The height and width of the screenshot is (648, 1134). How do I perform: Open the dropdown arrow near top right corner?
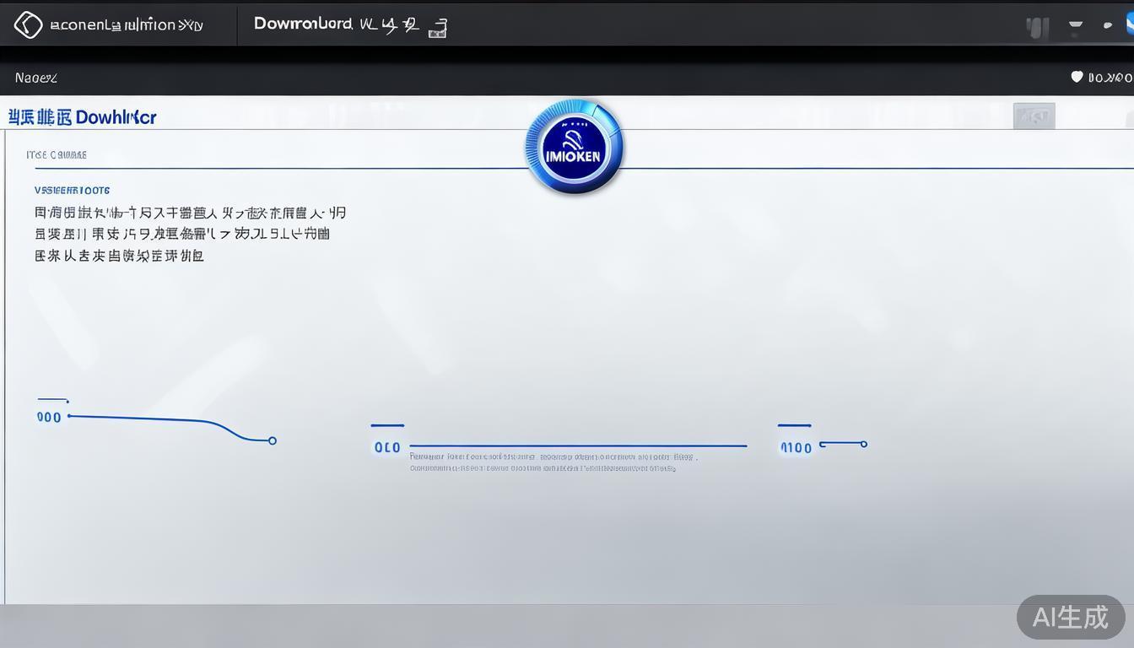[1075, 24]
